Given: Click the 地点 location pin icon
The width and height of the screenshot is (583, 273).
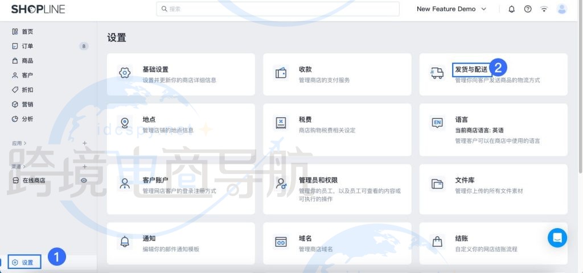Looking at the screenshot, I should (x=125, y=123).
